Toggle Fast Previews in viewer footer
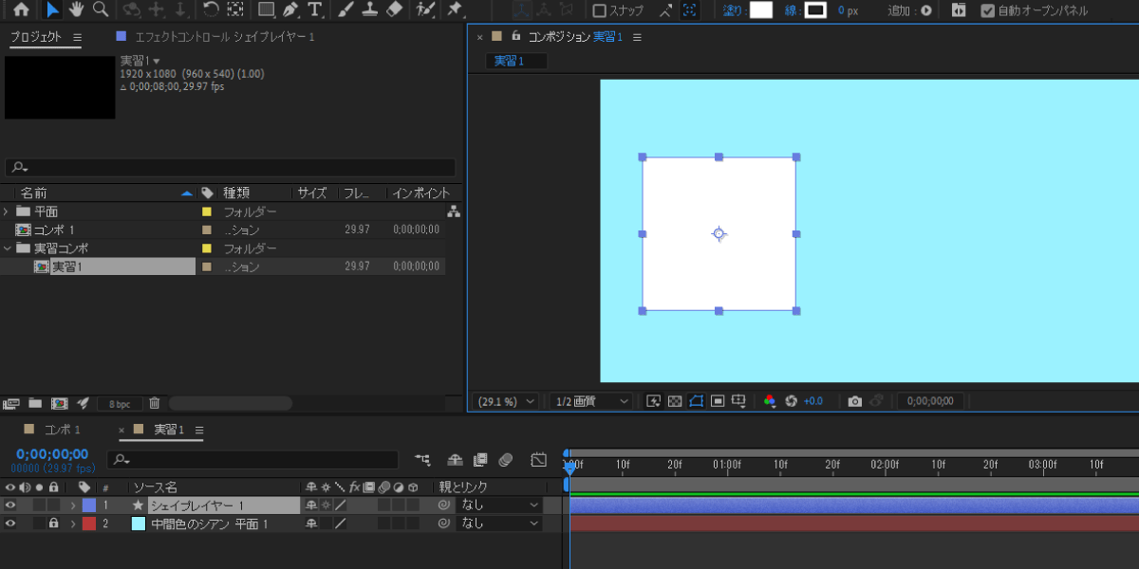 (653, 401)
